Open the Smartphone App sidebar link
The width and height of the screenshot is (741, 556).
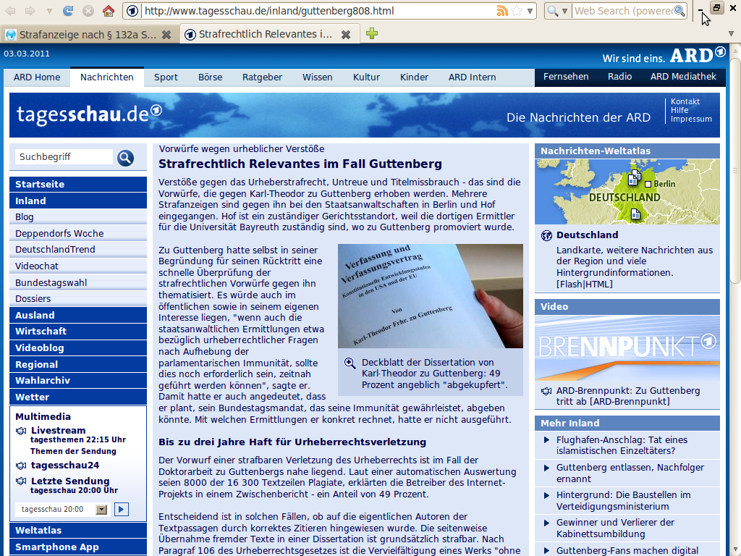pos(78,547)
